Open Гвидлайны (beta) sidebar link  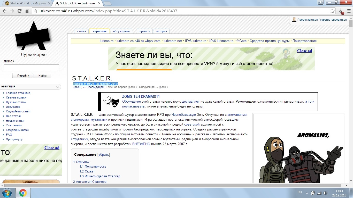17,130
